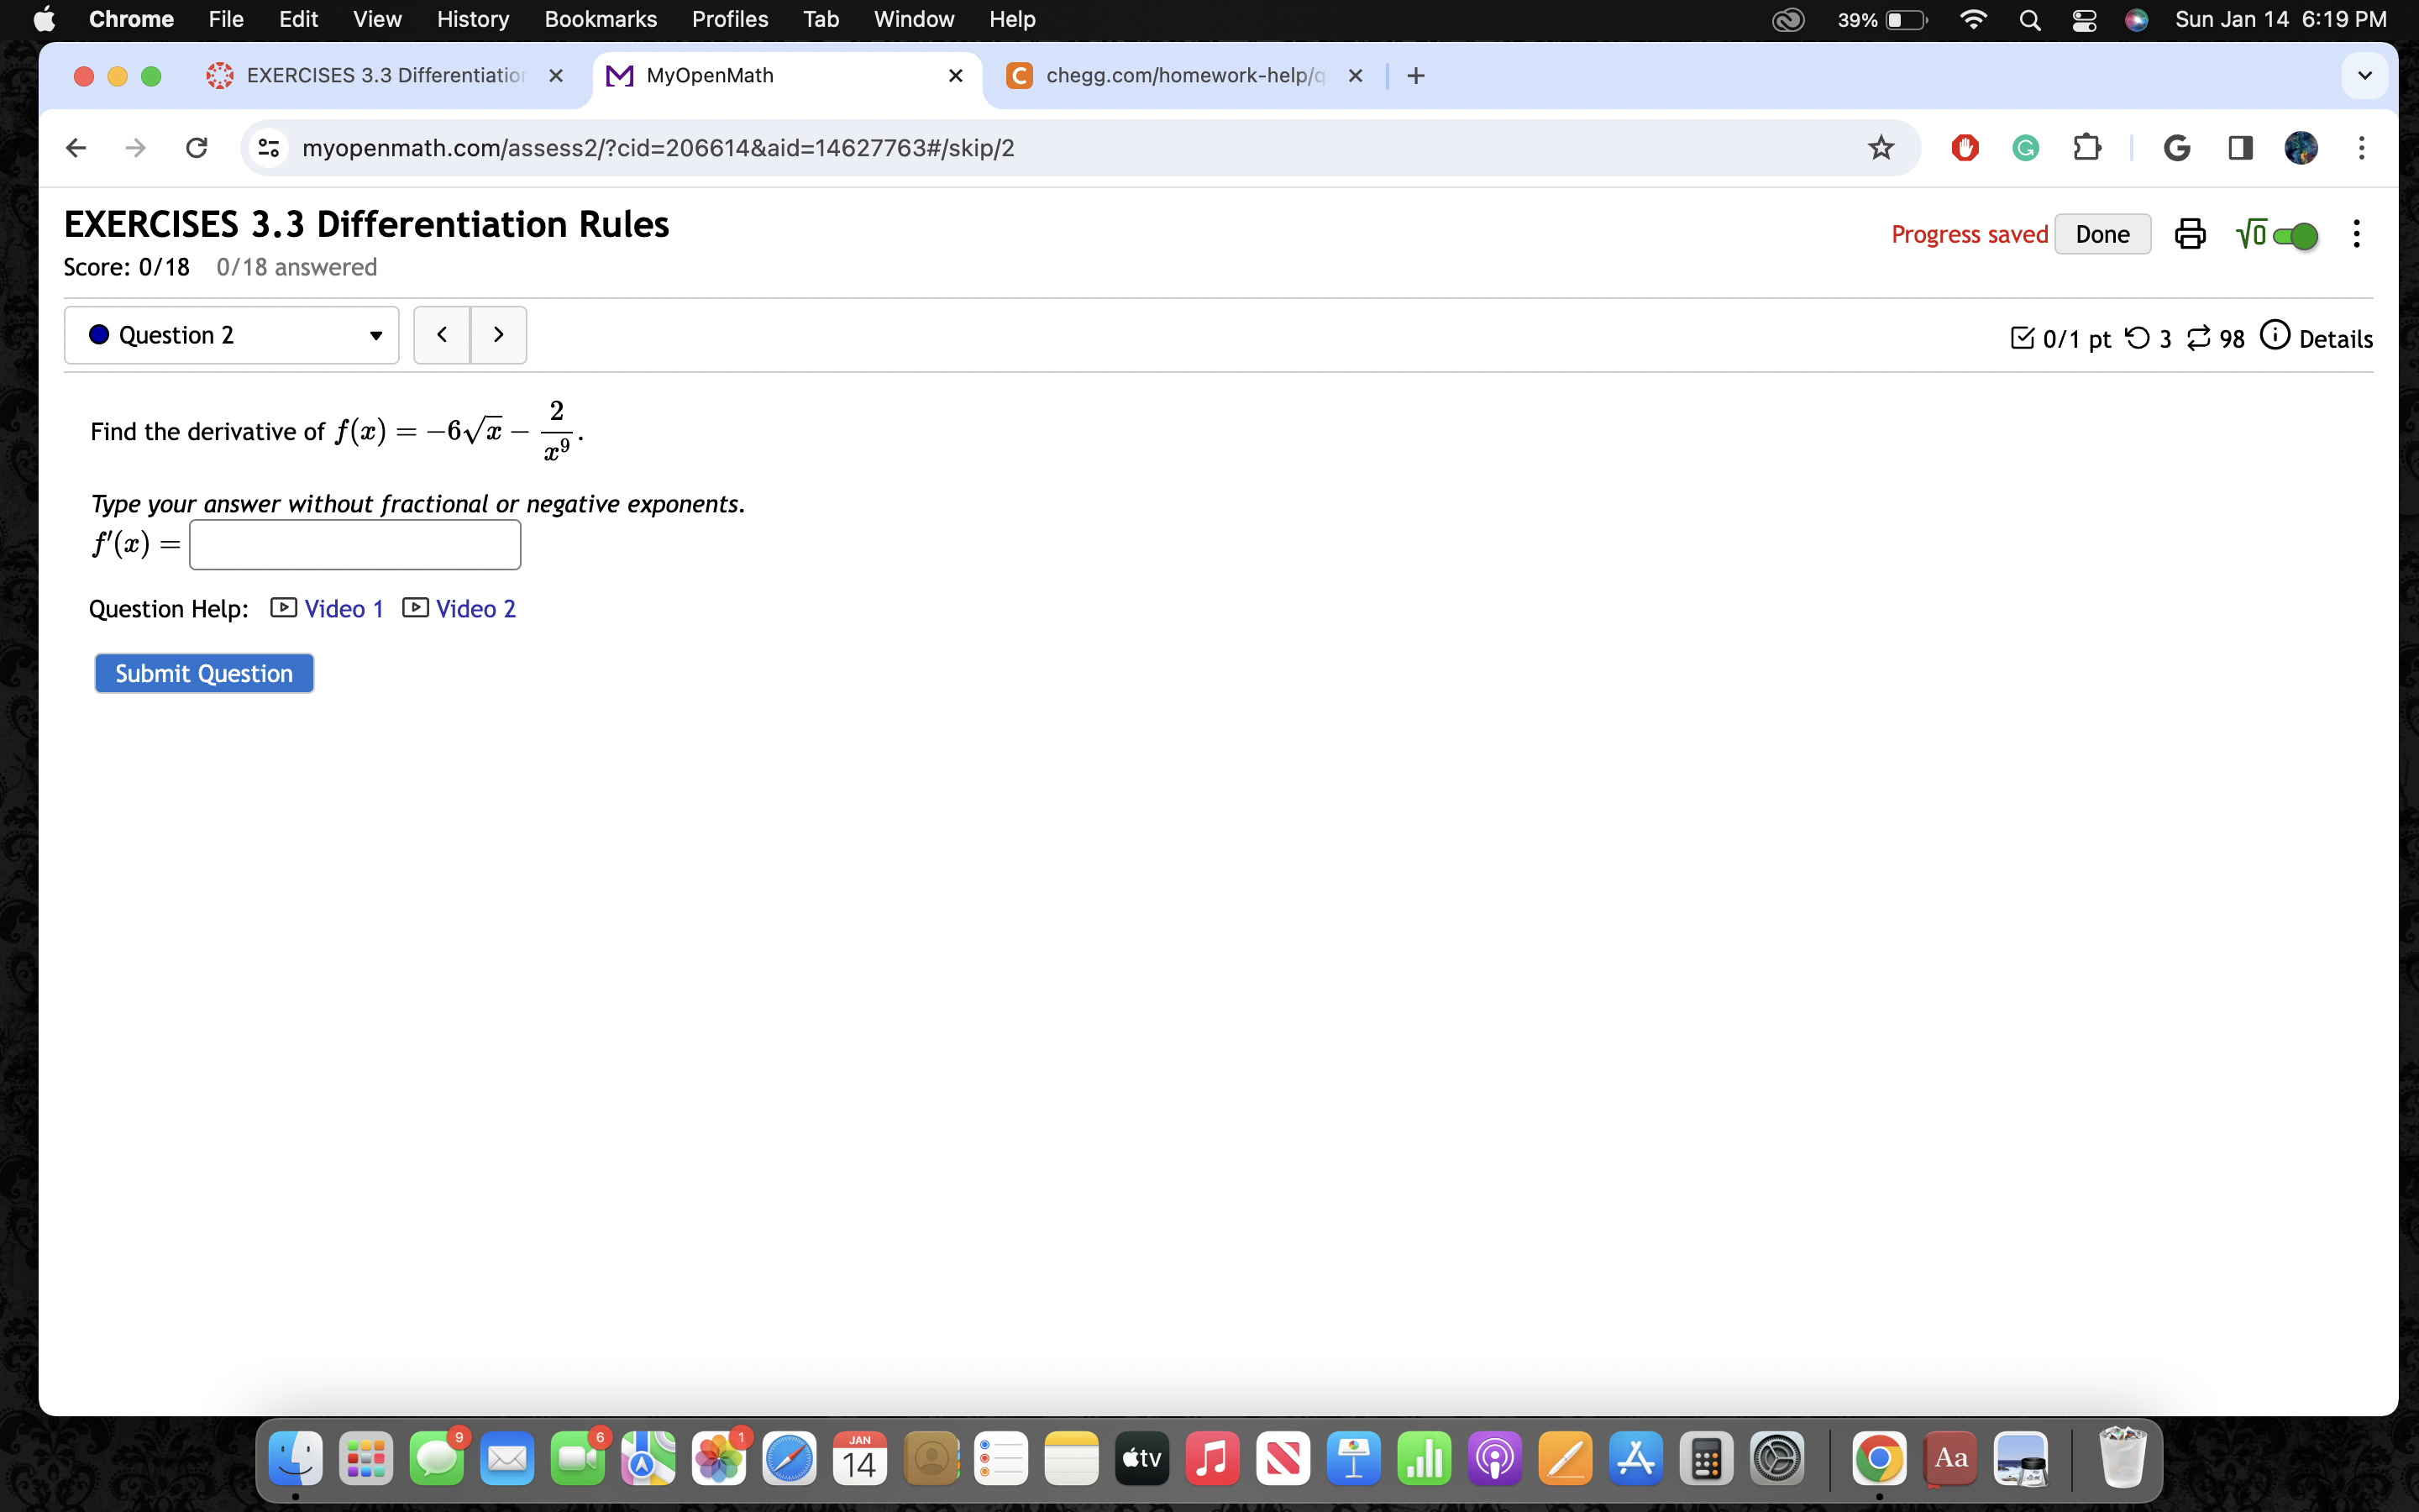Click the f'(x) answer input field
Screen dimensions: 2419x1512
[354, 545]
